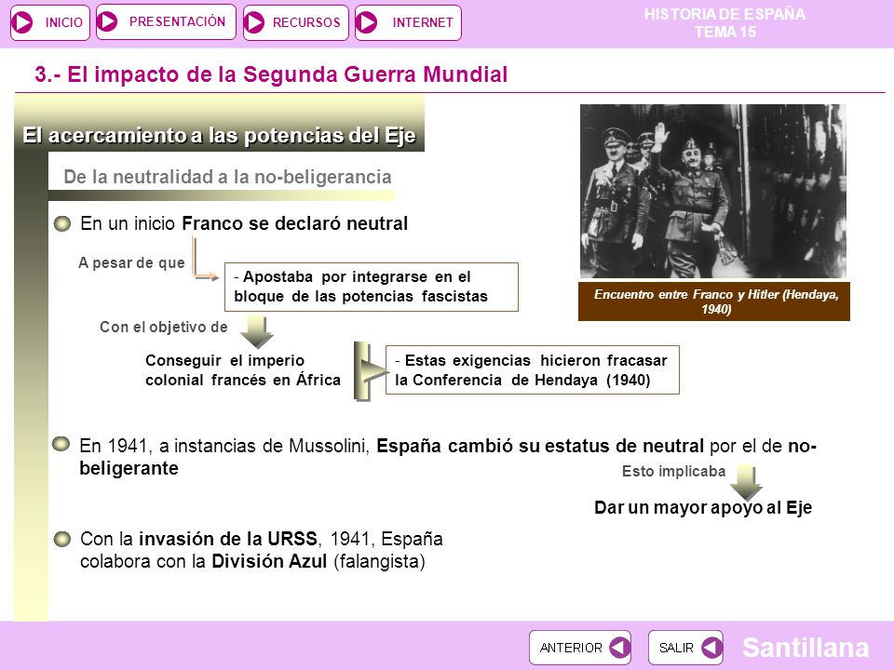894x670 pixels.
Task: Click the bent arrow after 'A pesar de que'
Action: 204,260
